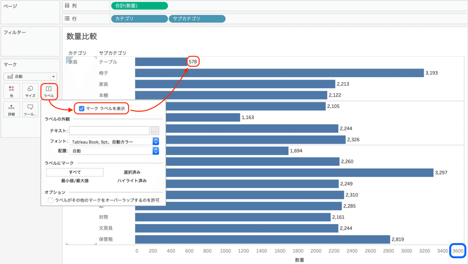
Task: Open the フォント dropdown
Action: [156, 141]
